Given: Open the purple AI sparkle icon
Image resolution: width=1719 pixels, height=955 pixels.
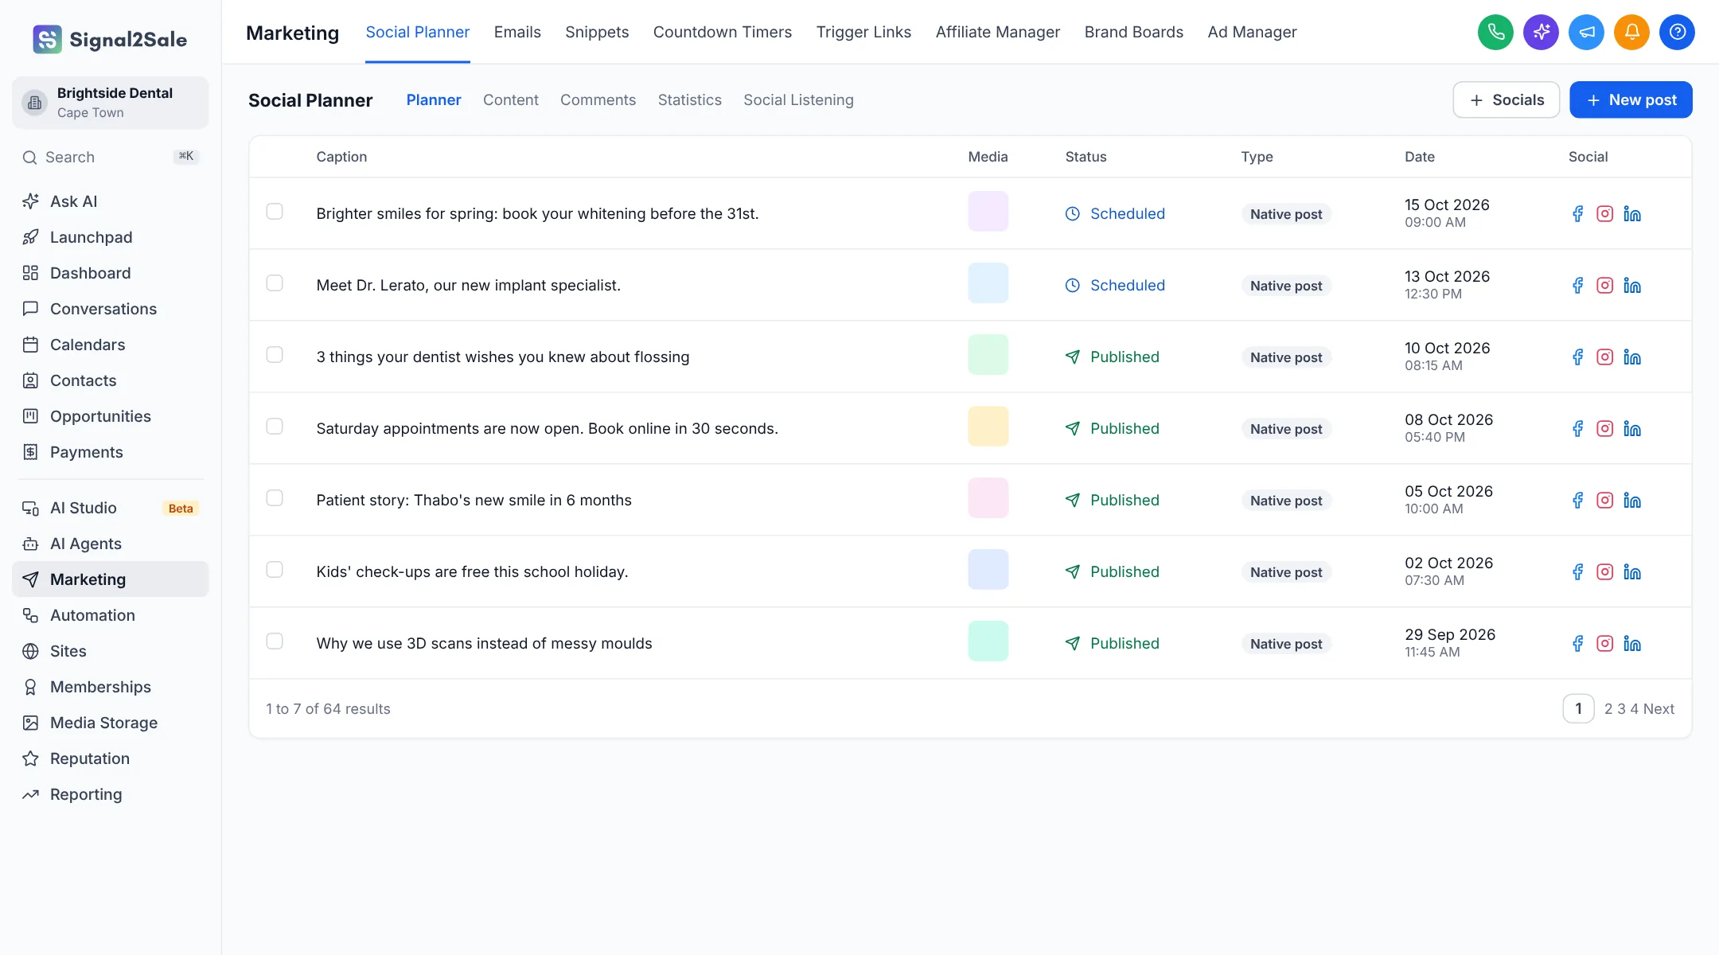Looking at the screenshot, I should coord(1541,32).
